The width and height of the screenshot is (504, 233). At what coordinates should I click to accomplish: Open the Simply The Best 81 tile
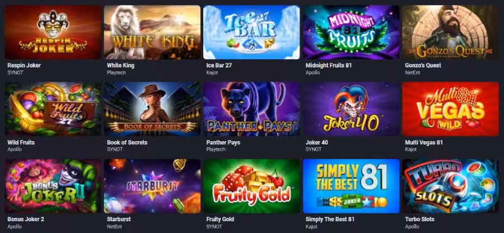click(x=351, y=186)
